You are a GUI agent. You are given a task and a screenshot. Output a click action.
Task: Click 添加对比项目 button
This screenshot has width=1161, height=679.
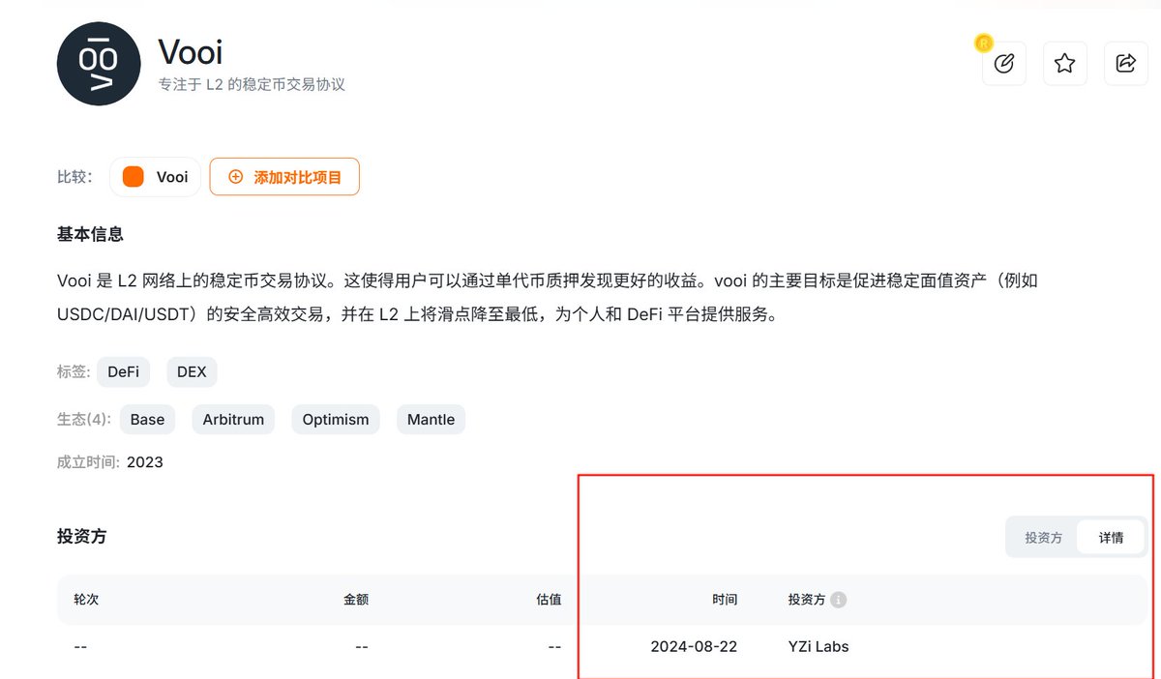pos(284,177)
